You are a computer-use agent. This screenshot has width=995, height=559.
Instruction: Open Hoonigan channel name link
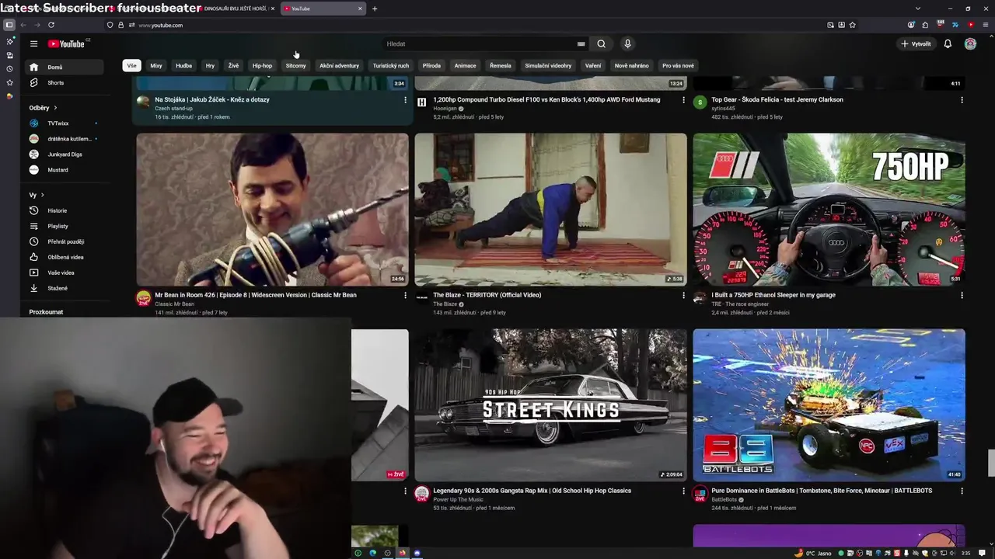445,109
